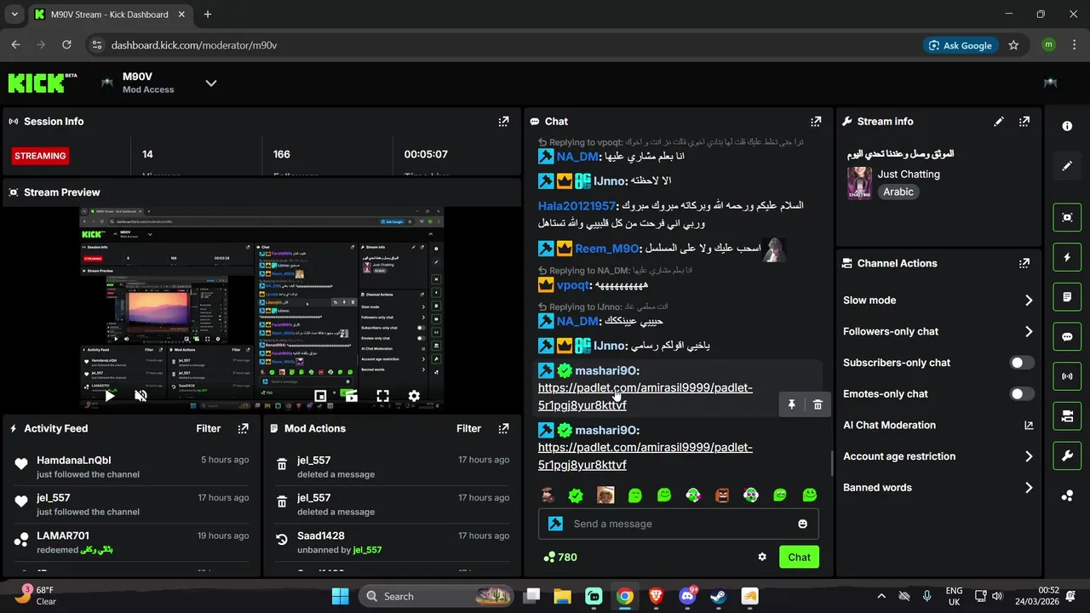The width and height of the screenshot is (1090, 613).
Task: Pop out the Channel Actions panel
Action: (x=1024, y=263)
